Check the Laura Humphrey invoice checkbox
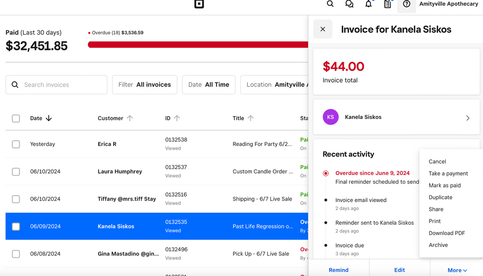483x276 pixels. pyautogui.click(x=16, y=172)
